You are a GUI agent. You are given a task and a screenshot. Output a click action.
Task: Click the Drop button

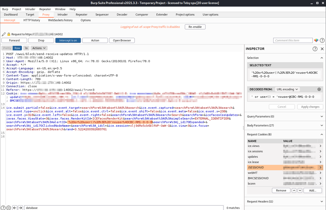(41, 41)
